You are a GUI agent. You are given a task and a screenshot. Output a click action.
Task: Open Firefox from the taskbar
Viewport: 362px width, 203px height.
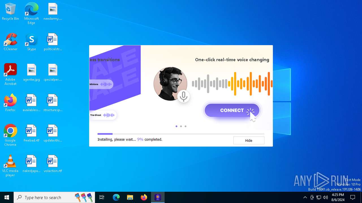click(x=144, y=197)
